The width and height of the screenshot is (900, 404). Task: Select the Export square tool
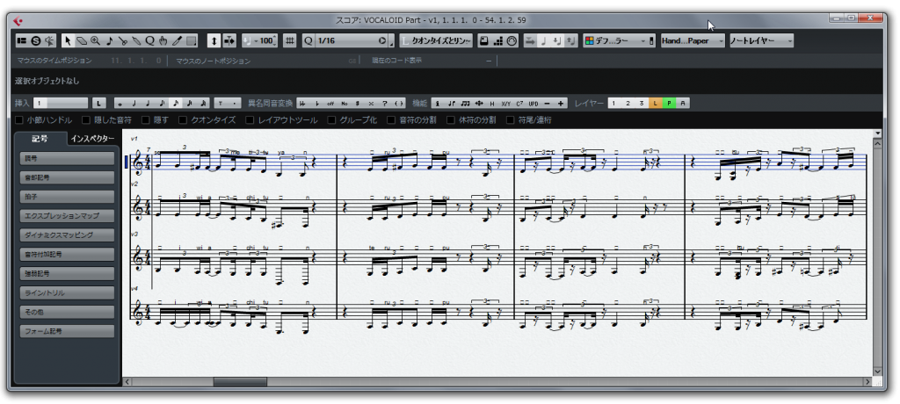[191, 40]
